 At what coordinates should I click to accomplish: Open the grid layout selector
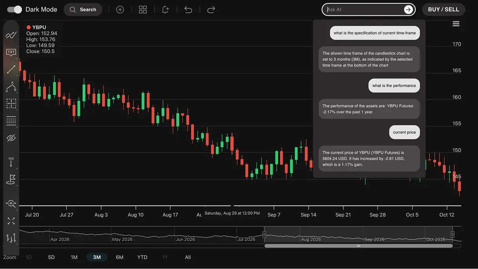pyautogui.click(x=143, y=9)
